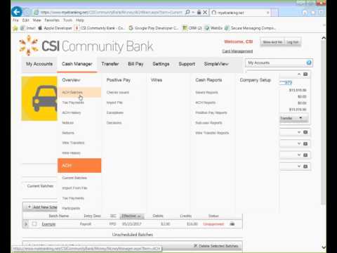Viewport: 337px width, 253px height.
Task: Choose Import From File under ACH
Action: 74,188
